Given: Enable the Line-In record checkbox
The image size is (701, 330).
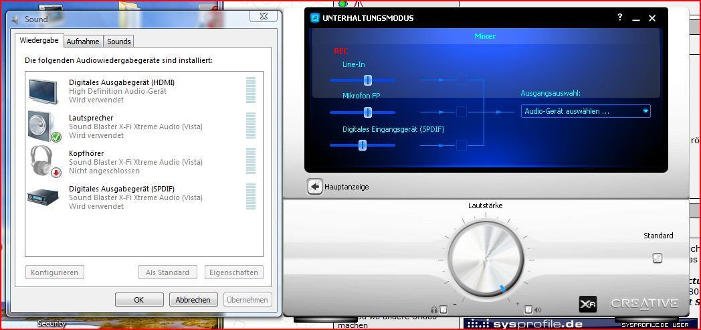Looking at the screenshot, I should click(x=462, y=80).
